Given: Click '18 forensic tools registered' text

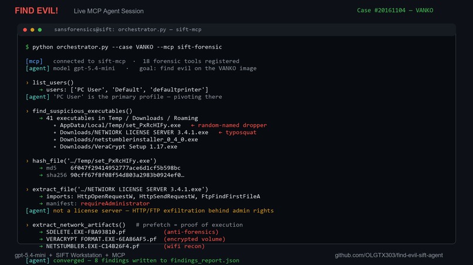Looking at the screenshot, I should [x=191, y=61].
